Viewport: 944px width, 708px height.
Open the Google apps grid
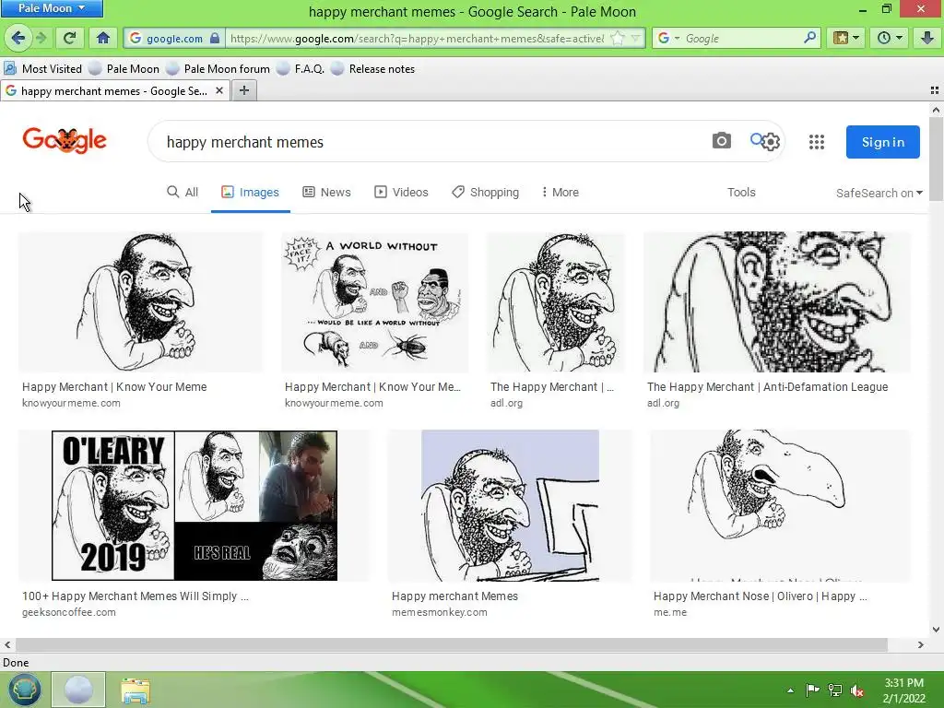coord(817,142)
